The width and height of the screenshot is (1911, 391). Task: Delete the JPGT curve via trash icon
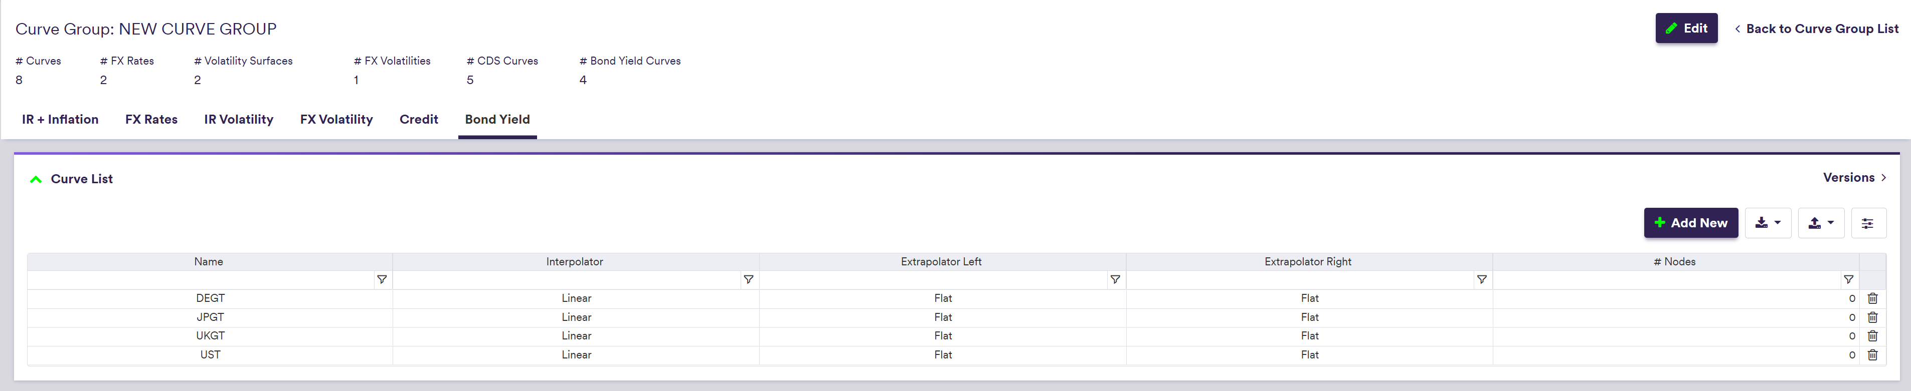[x=1872, y=317]
